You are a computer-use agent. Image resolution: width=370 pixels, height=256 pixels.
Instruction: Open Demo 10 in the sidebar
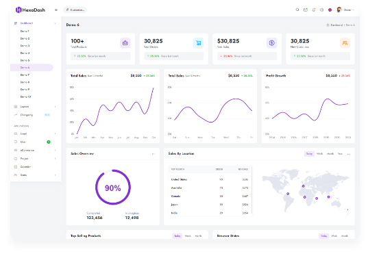click(x=25, y=97)
